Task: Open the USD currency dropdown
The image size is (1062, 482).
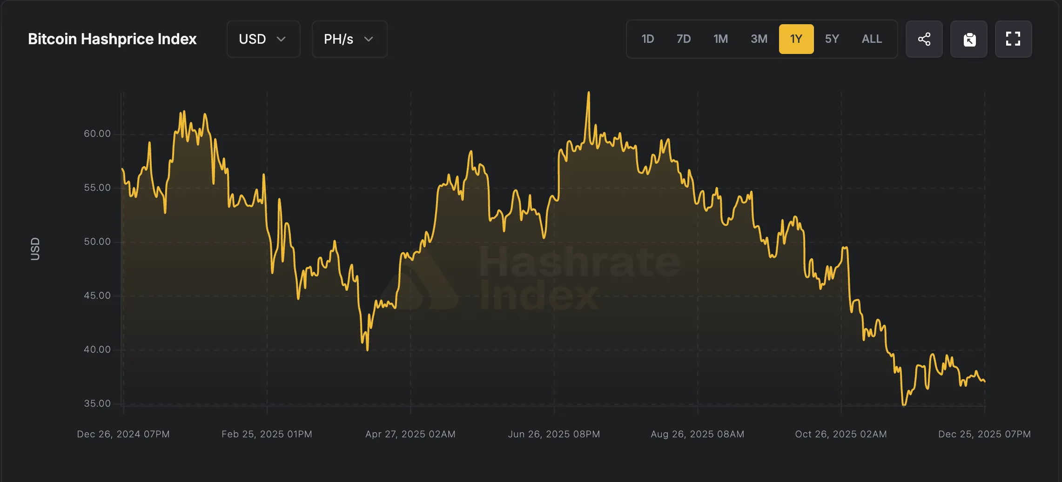Action: pos(263,39)
